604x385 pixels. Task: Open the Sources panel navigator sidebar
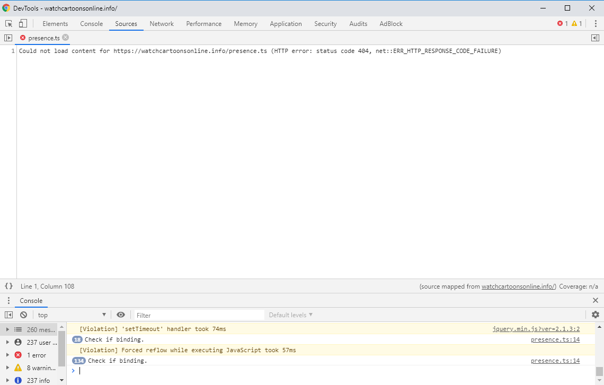tap(8, 38)
